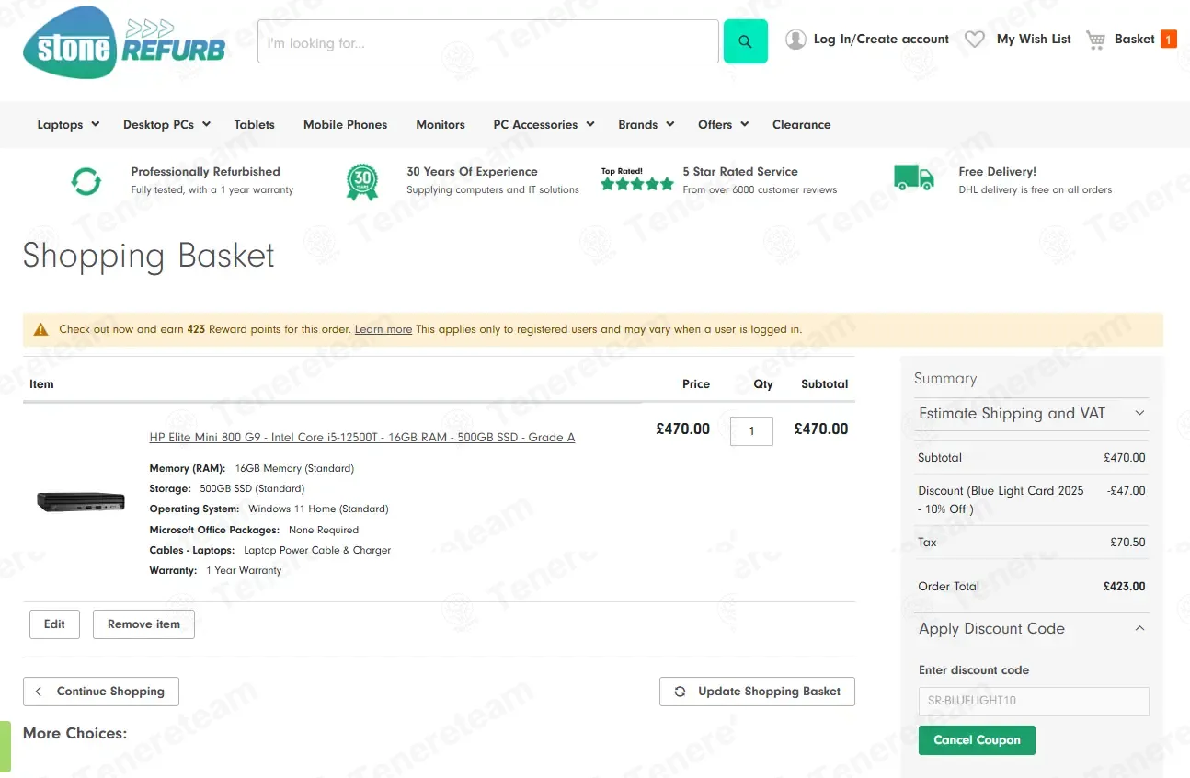
Task: Click the HP Elite Mini product thumbnail
Action: click(81, 502)
